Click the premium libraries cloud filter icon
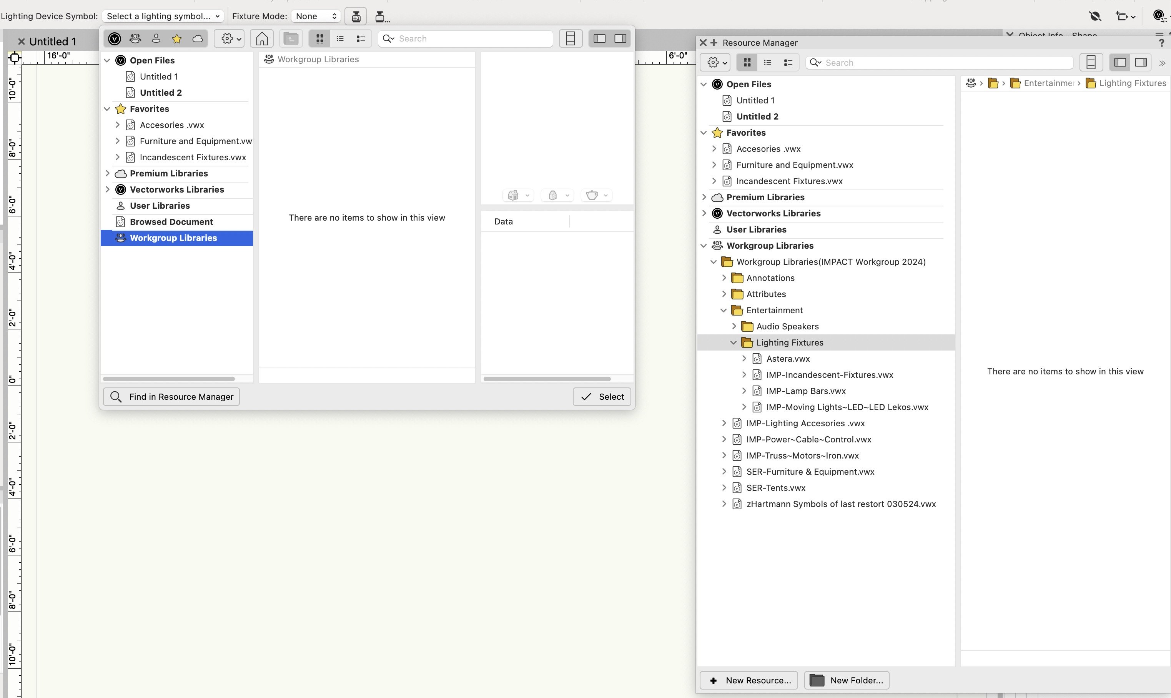 coord(198,38)
